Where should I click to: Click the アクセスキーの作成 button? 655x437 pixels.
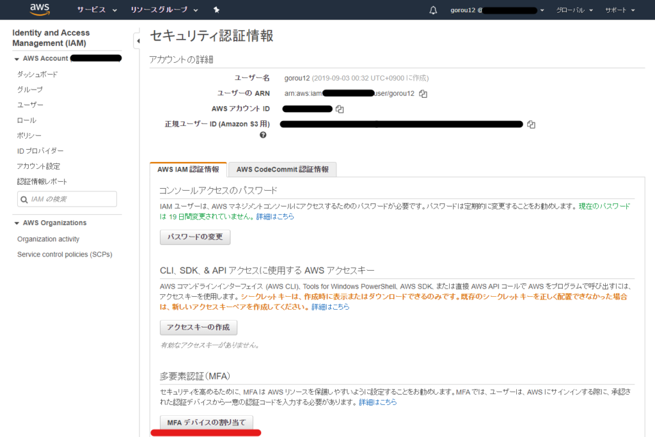pyautogui.click(x=198, y=327)
